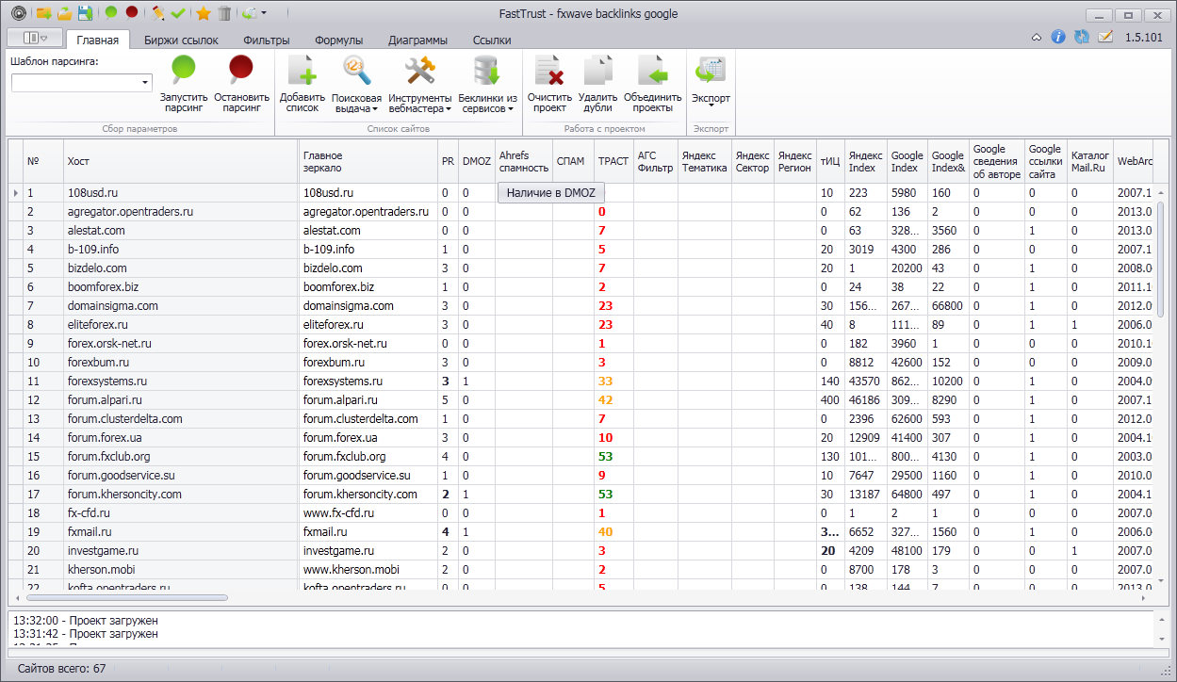Click the gold star icon
Image resolution: width=1177 pixels, height=682 pixels.
pyautogui.click(x=203, y=13)
